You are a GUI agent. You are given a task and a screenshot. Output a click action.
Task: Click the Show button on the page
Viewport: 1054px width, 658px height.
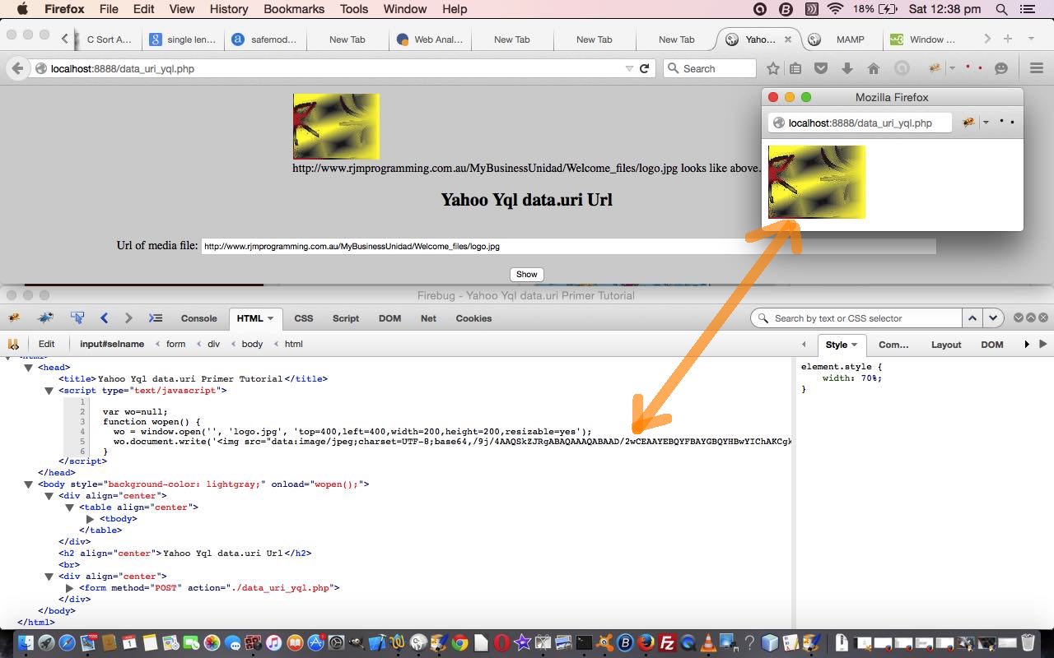(527, 275)
